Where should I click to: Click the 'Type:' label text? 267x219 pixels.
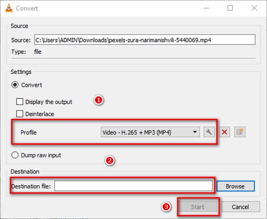click(x=19, y=52)
